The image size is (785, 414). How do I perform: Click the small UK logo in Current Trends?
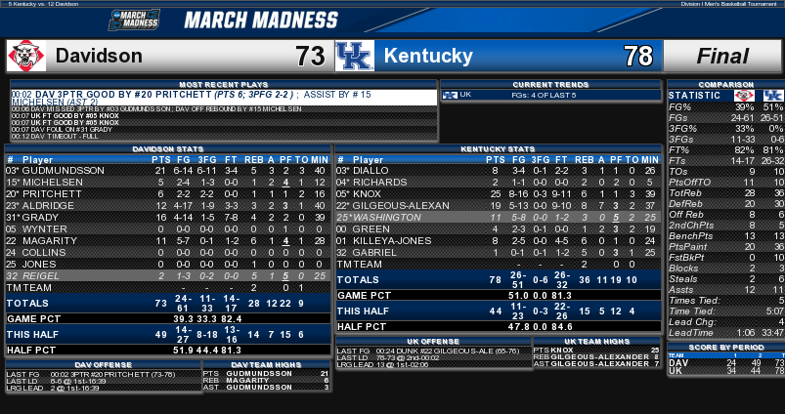[x=450, y=95]
